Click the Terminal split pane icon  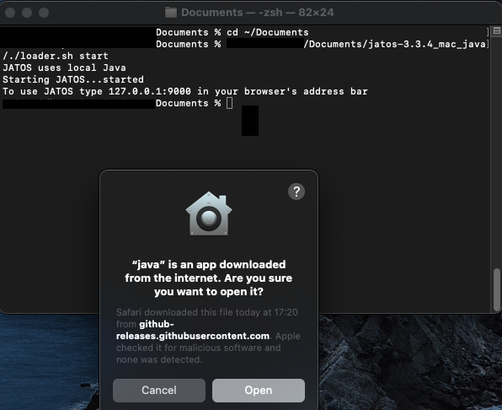point(497,30)
